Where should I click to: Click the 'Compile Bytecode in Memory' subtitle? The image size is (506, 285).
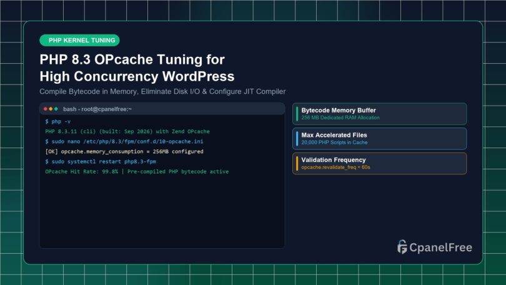[162, 92]
